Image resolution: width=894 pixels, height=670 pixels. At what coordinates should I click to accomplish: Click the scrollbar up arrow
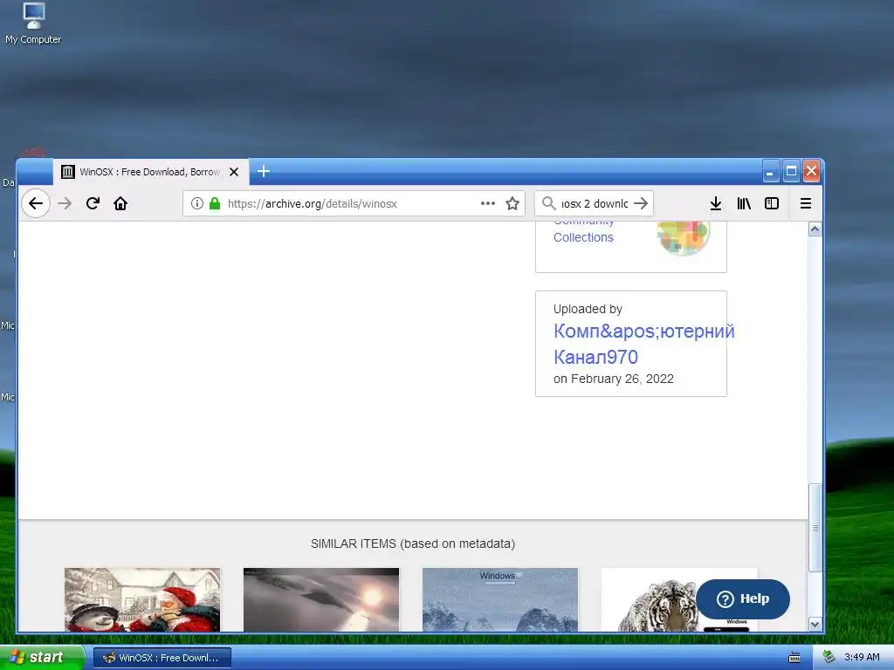pos(815,229)
